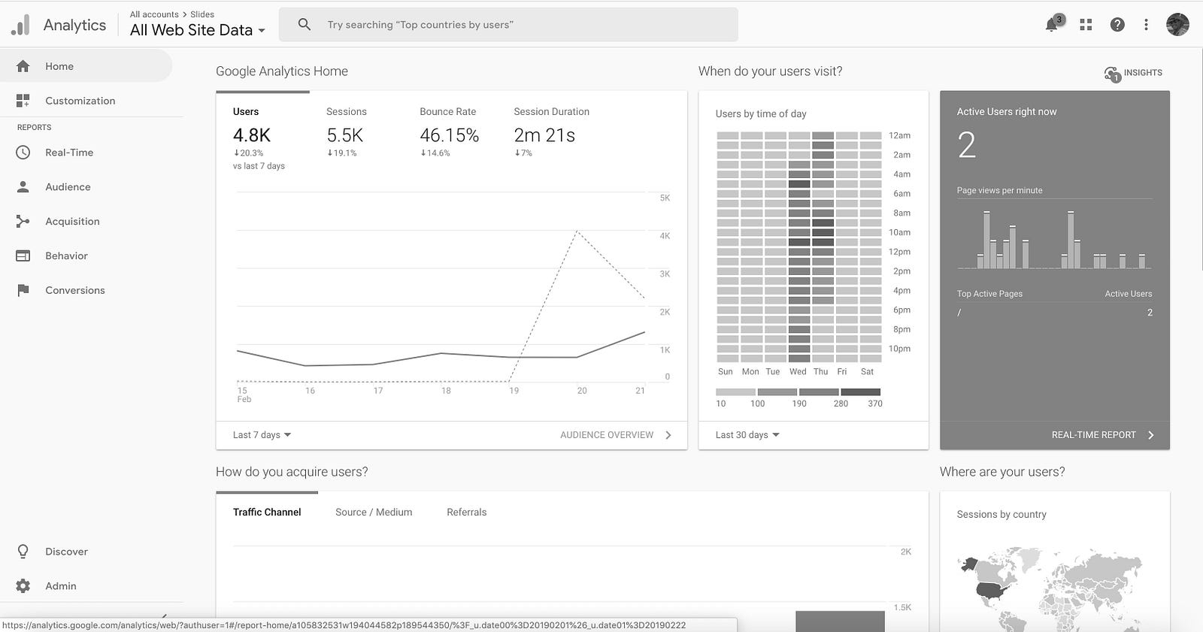This screenshot has height=632, width=1203.
Task: Click the Insights icon with badge
Action: click(1113, 74)
